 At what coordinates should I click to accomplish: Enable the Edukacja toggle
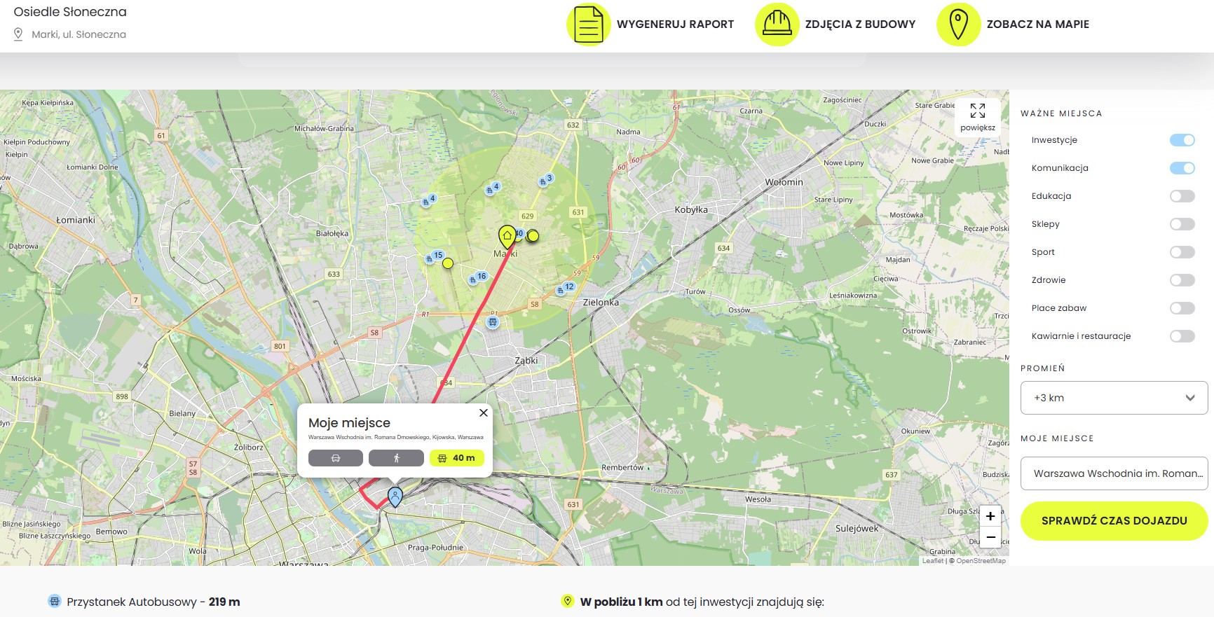[x=1182, y=196]
